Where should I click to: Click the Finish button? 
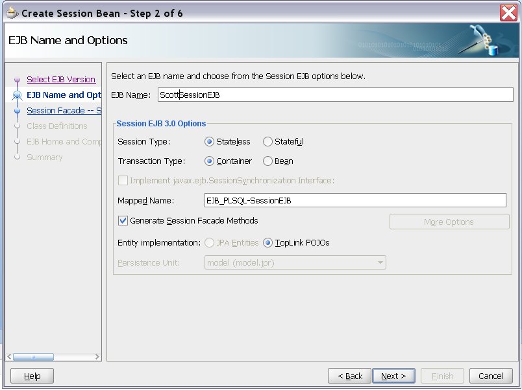(442, 376)
